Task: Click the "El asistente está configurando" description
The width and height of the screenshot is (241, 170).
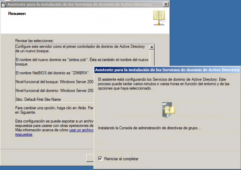Action: (x=164, y=84)
